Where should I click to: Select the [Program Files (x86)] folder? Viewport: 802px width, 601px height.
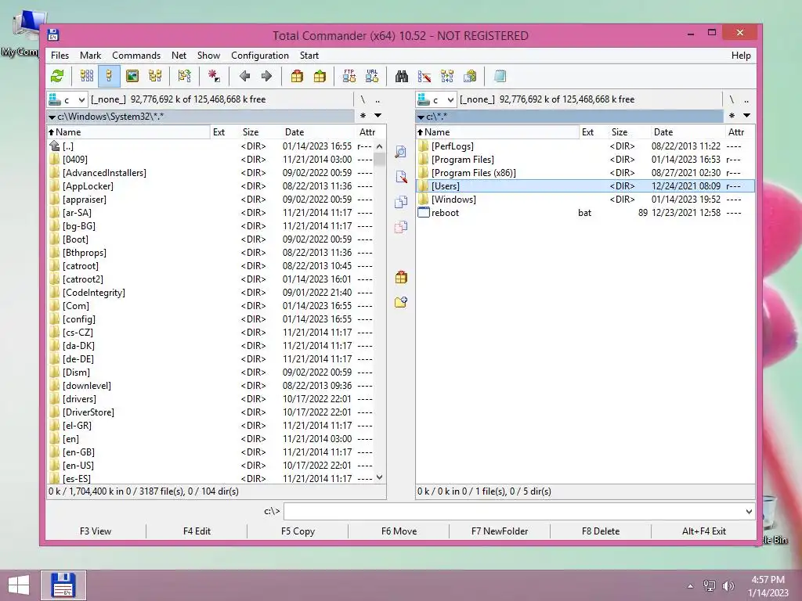tap(585, 173)
